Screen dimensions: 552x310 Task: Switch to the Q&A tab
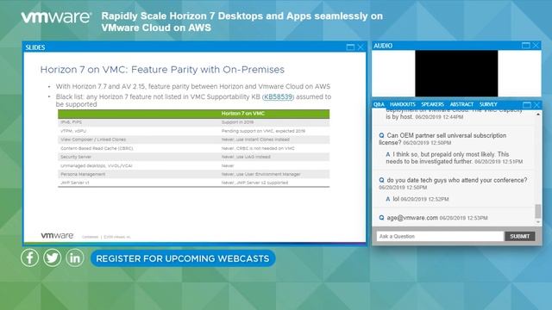[379, 104]
